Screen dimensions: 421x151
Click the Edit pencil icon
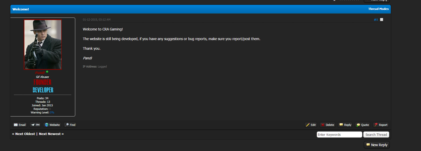pos(308,125)
